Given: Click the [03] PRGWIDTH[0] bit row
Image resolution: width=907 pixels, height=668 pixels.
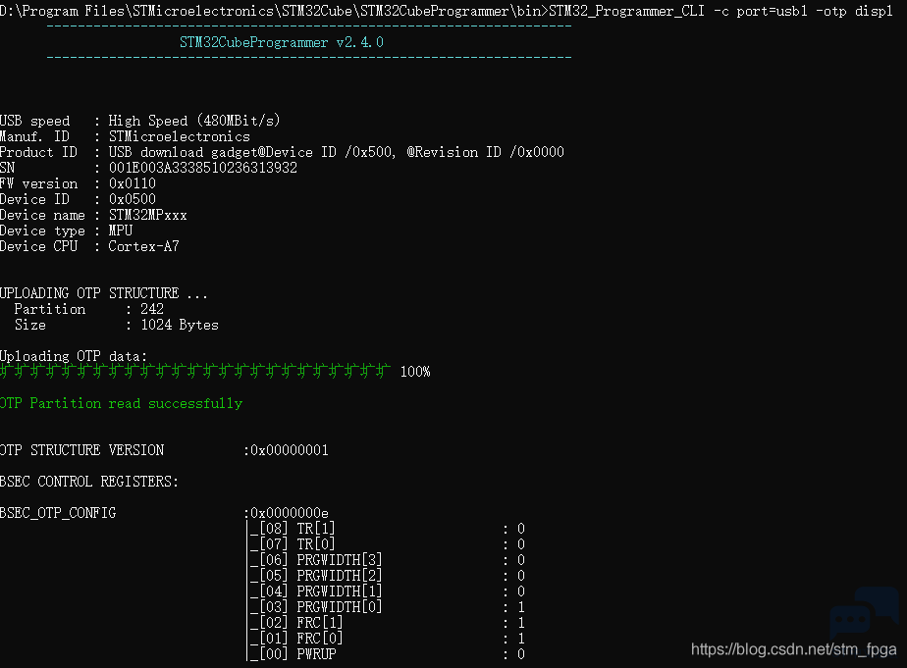Looking at the screenshot, I should (388, 607).
